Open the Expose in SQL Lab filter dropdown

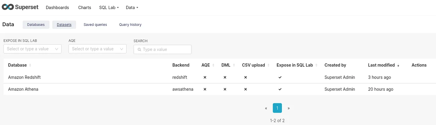pyautogui.click(x=32, y=49)
